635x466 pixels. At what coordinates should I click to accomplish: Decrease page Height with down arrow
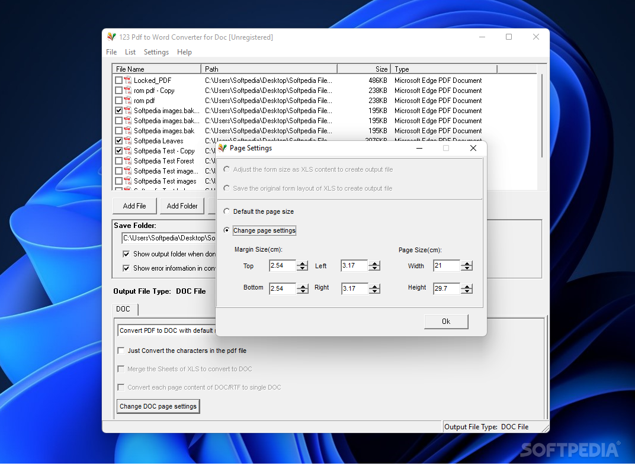coord(467,291)
